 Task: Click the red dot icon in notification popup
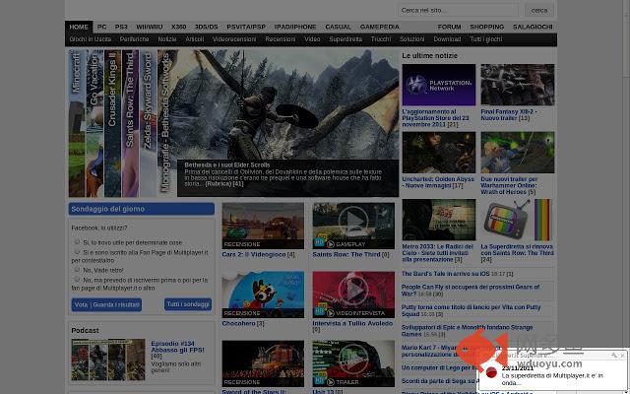[491, 373]
